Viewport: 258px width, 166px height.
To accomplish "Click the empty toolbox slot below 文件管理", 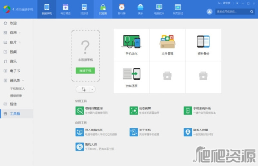I will 168,77.
